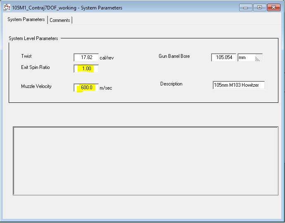Click the Twist label

click(x=26, y=56)
